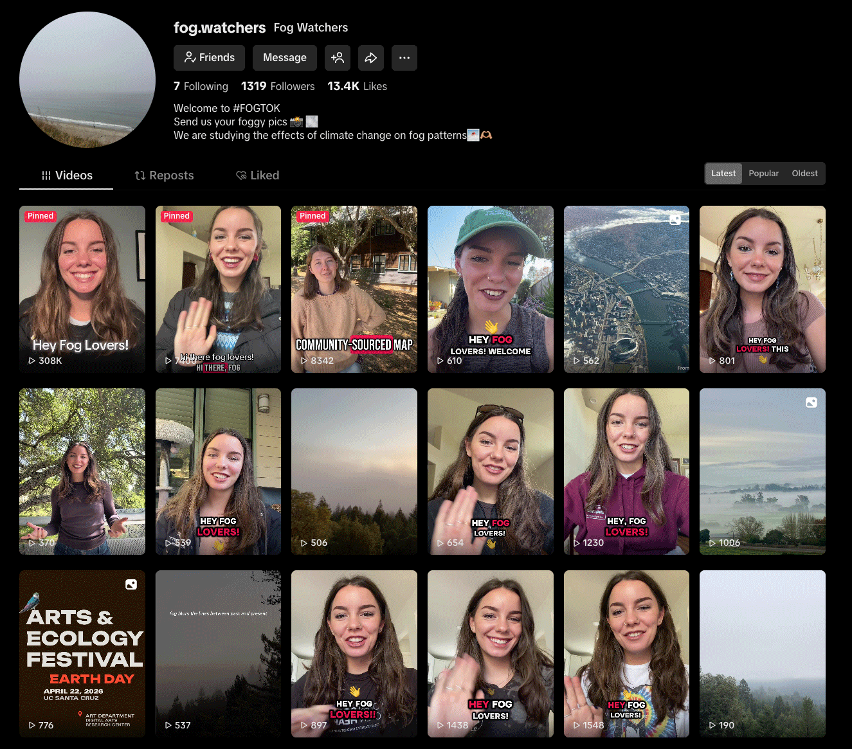Select the Videos tab

point(67,176)
